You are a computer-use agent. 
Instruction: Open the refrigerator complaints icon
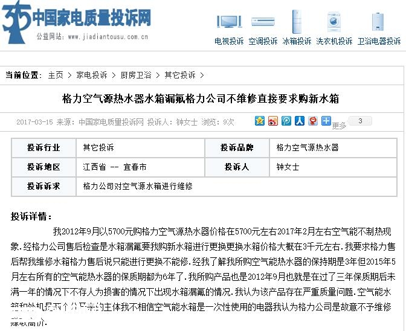pos(297,22)
